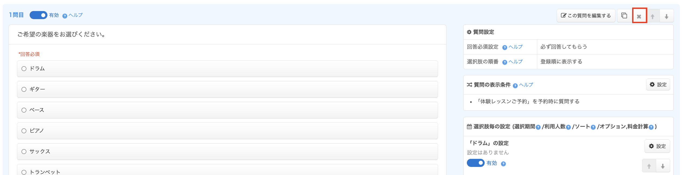Open 質問の表示条件 設定 button
Viewport: 682px width, 175px height.
(x=658, y=85)
